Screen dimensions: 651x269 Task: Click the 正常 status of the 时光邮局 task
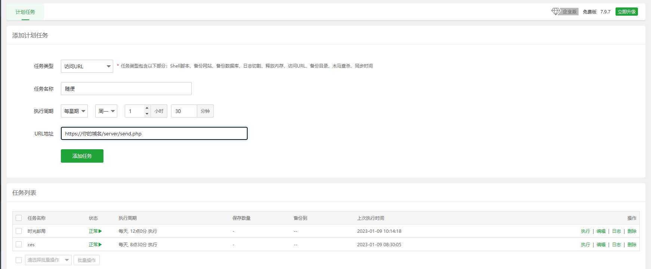tap(93, 231)
